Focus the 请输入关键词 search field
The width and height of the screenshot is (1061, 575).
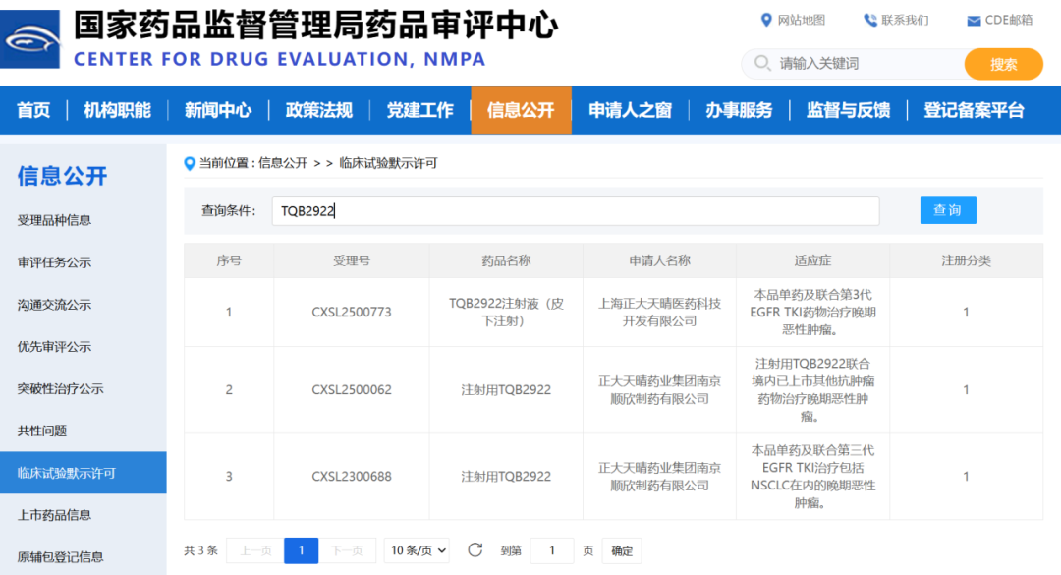click(x=865, y=64)
